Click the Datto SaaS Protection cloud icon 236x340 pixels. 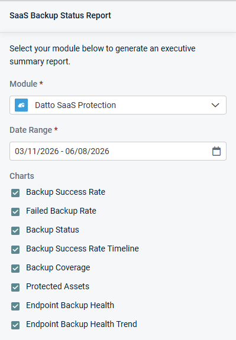pyautogui.click(x=21, y=105)
